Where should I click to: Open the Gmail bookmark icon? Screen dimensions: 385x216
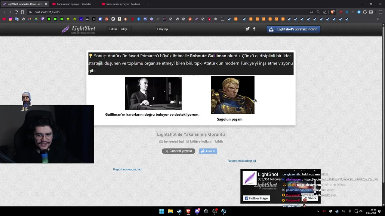click(x=29, y=19)
